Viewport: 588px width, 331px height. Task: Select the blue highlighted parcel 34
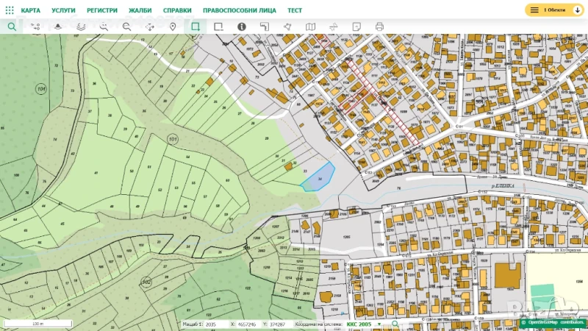(319, 177)
